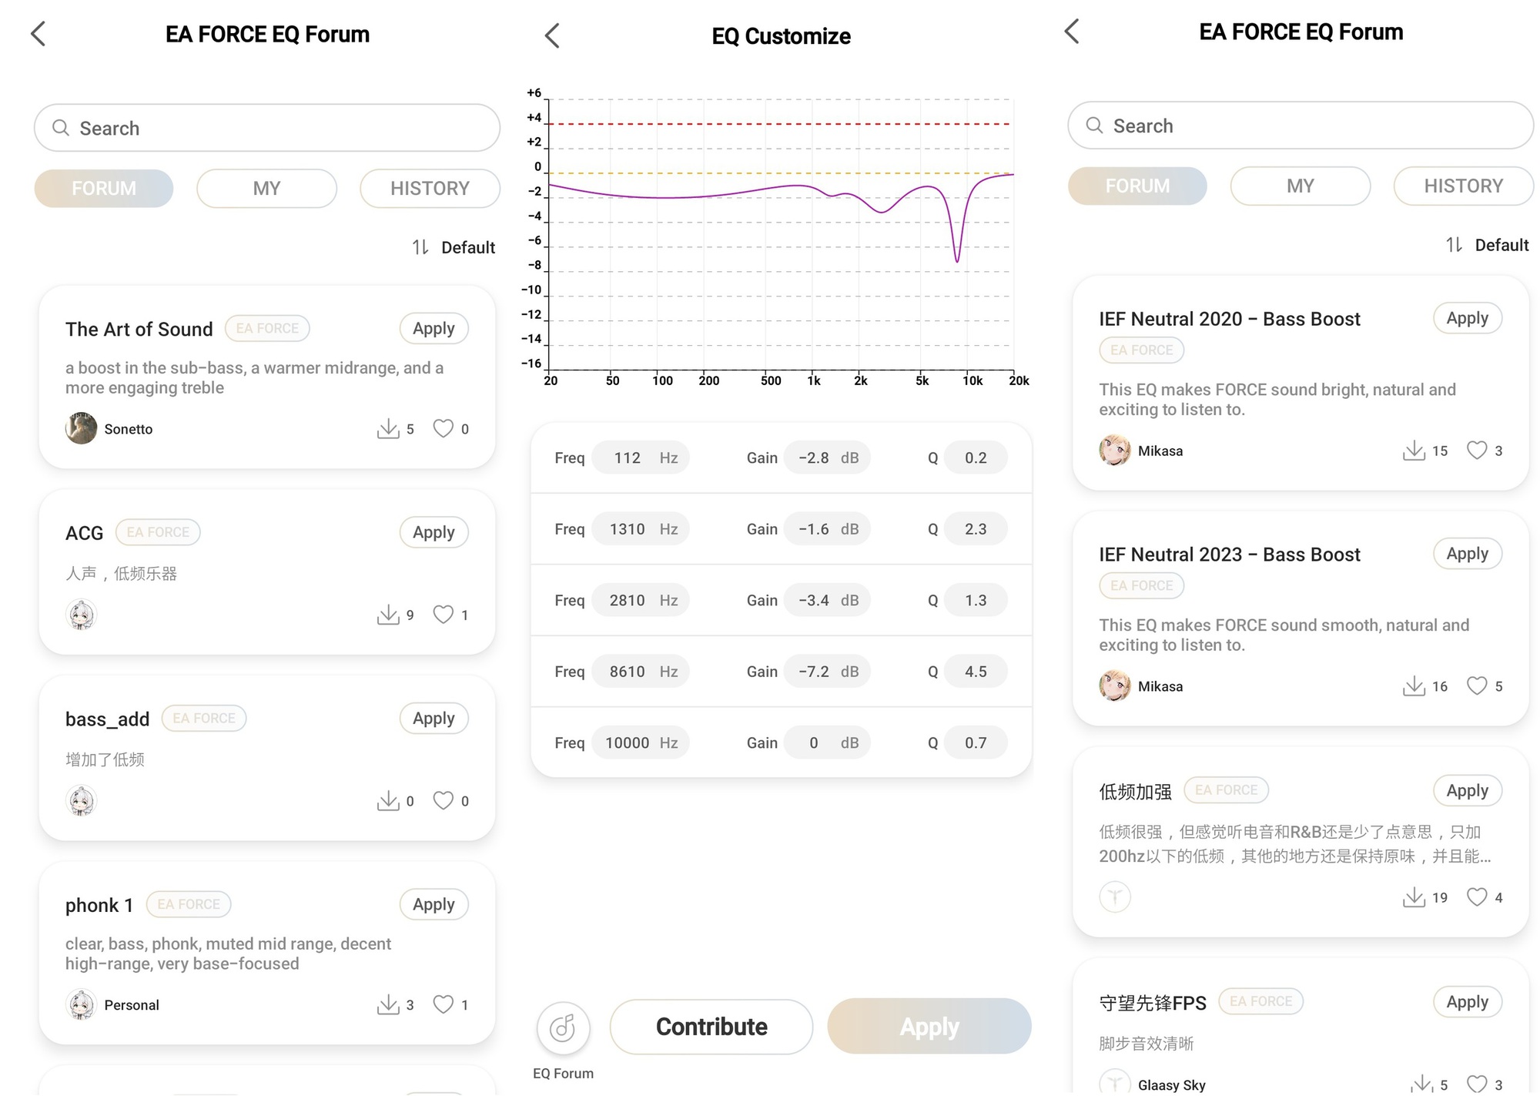Image resolution: width=1540 pixels, height=1096 pixels.
Task: Switch to MY tab in left forum
Action: pyautogui.click(x=266, y=189)
